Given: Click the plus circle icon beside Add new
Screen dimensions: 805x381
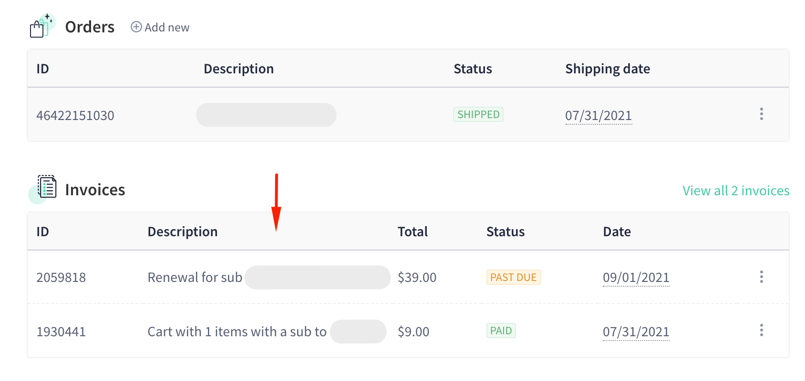Looking at the screenshot, I should [x=136, y=27].
